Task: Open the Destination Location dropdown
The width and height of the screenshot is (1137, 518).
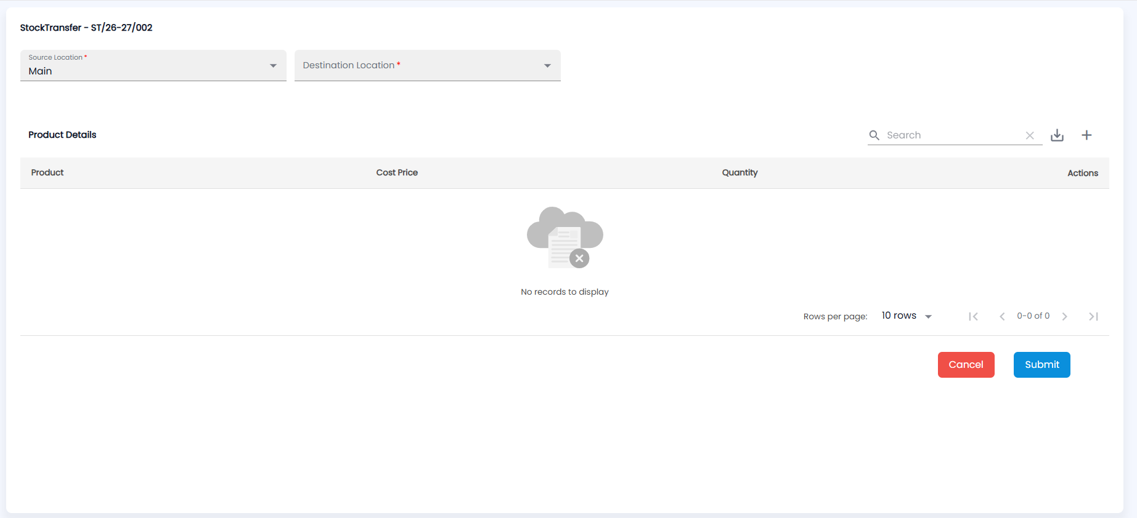Action: (428, 65)
